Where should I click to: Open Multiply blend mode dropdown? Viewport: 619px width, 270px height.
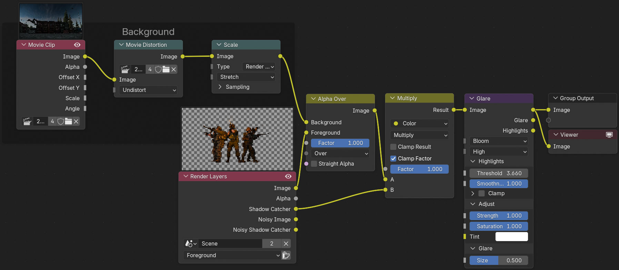pos(419,135)
